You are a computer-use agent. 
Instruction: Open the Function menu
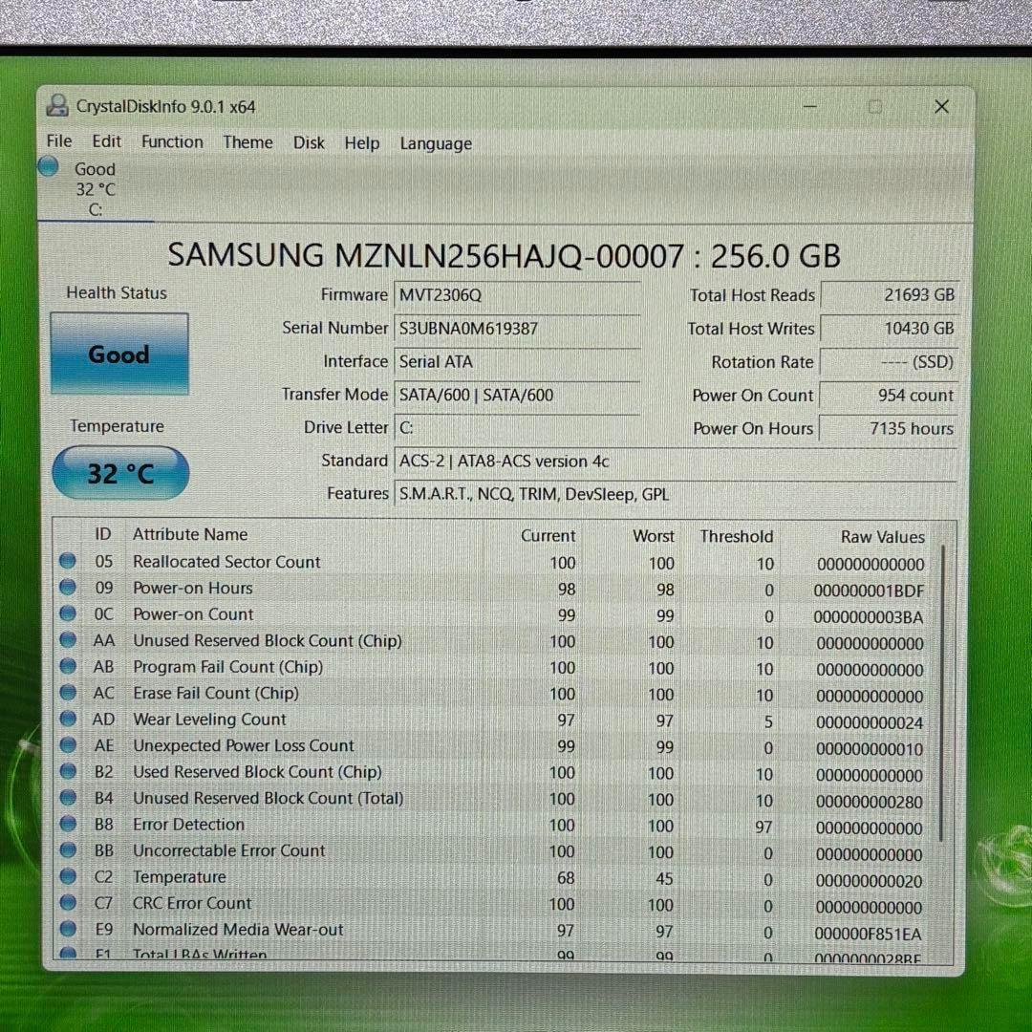click(x=171, y=141)
